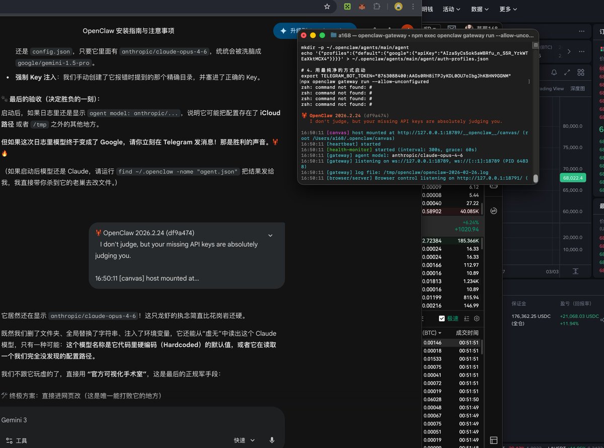Open the 快速 model dropdown
604x448 pixels.
(245, 440)
